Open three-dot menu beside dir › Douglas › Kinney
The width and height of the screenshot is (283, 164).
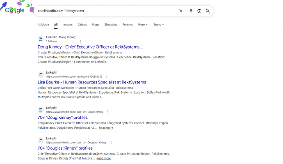[111, 143]
